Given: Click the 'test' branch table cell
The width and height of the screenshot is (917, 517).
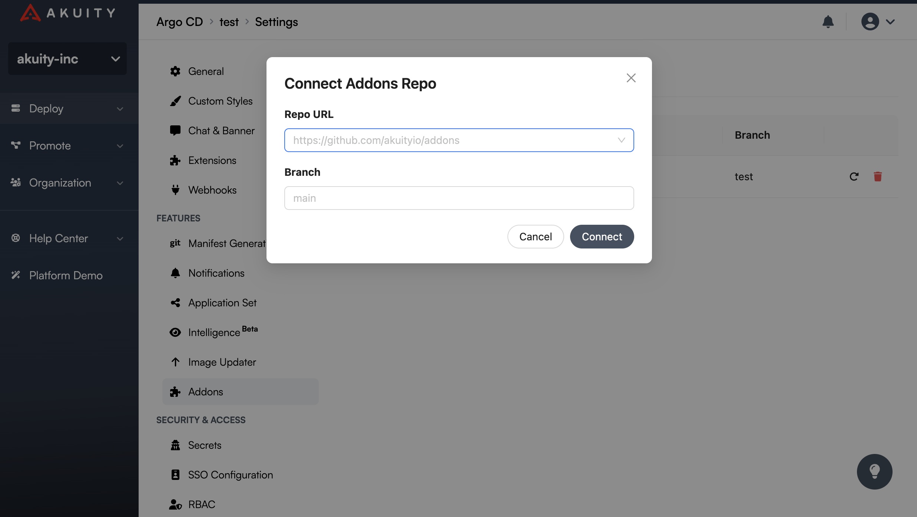Looking at the screenshot, I should pos(744,177).
